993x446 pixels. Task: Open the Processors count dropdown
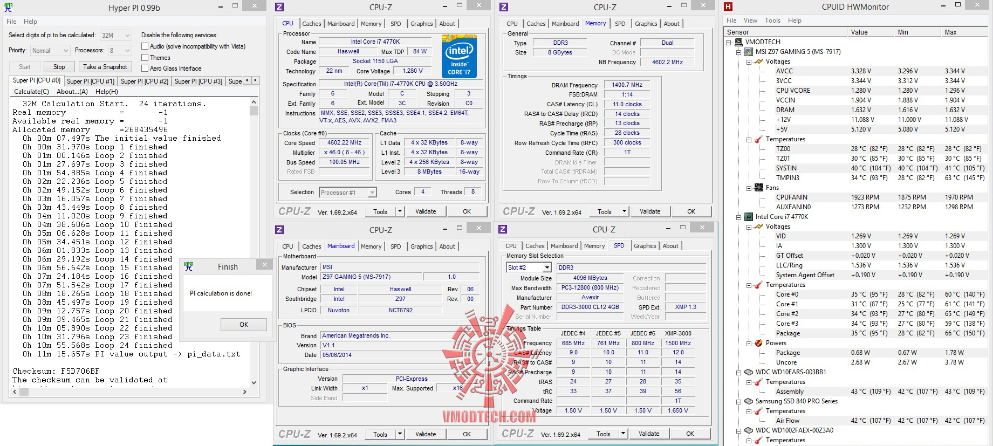pos(120,51)
